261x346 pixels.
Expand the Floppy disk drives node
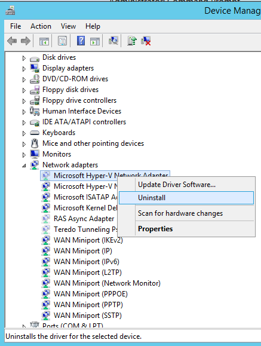(x=24, y=90)
